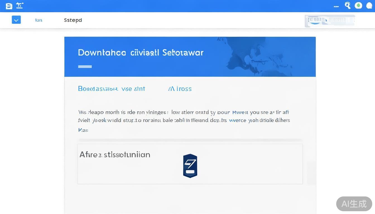Image resolution: width=375 pixels, height=214 pixels.
Task: Open the white profile avatar icon
Action: (x=369, y=6)
